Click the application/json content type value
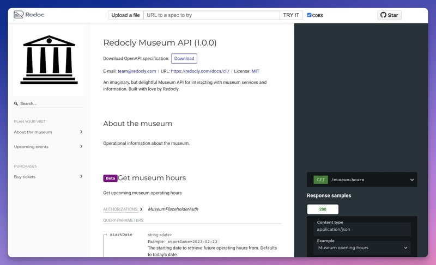 [334, 230]
